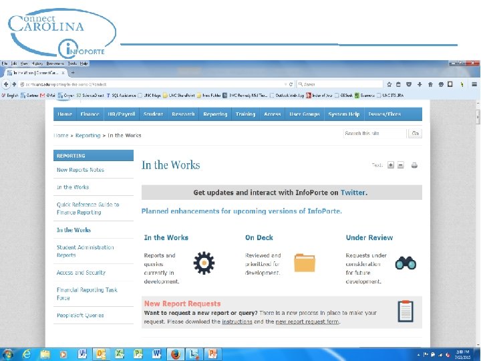Open the User Groups navigation tab
Screen dimensions: 481x361
(x=305, y=114)
